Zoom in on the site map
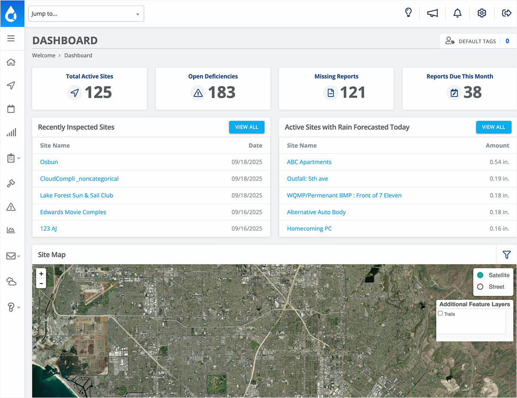This screenshot has width=517, height=398. coord(41,274)
